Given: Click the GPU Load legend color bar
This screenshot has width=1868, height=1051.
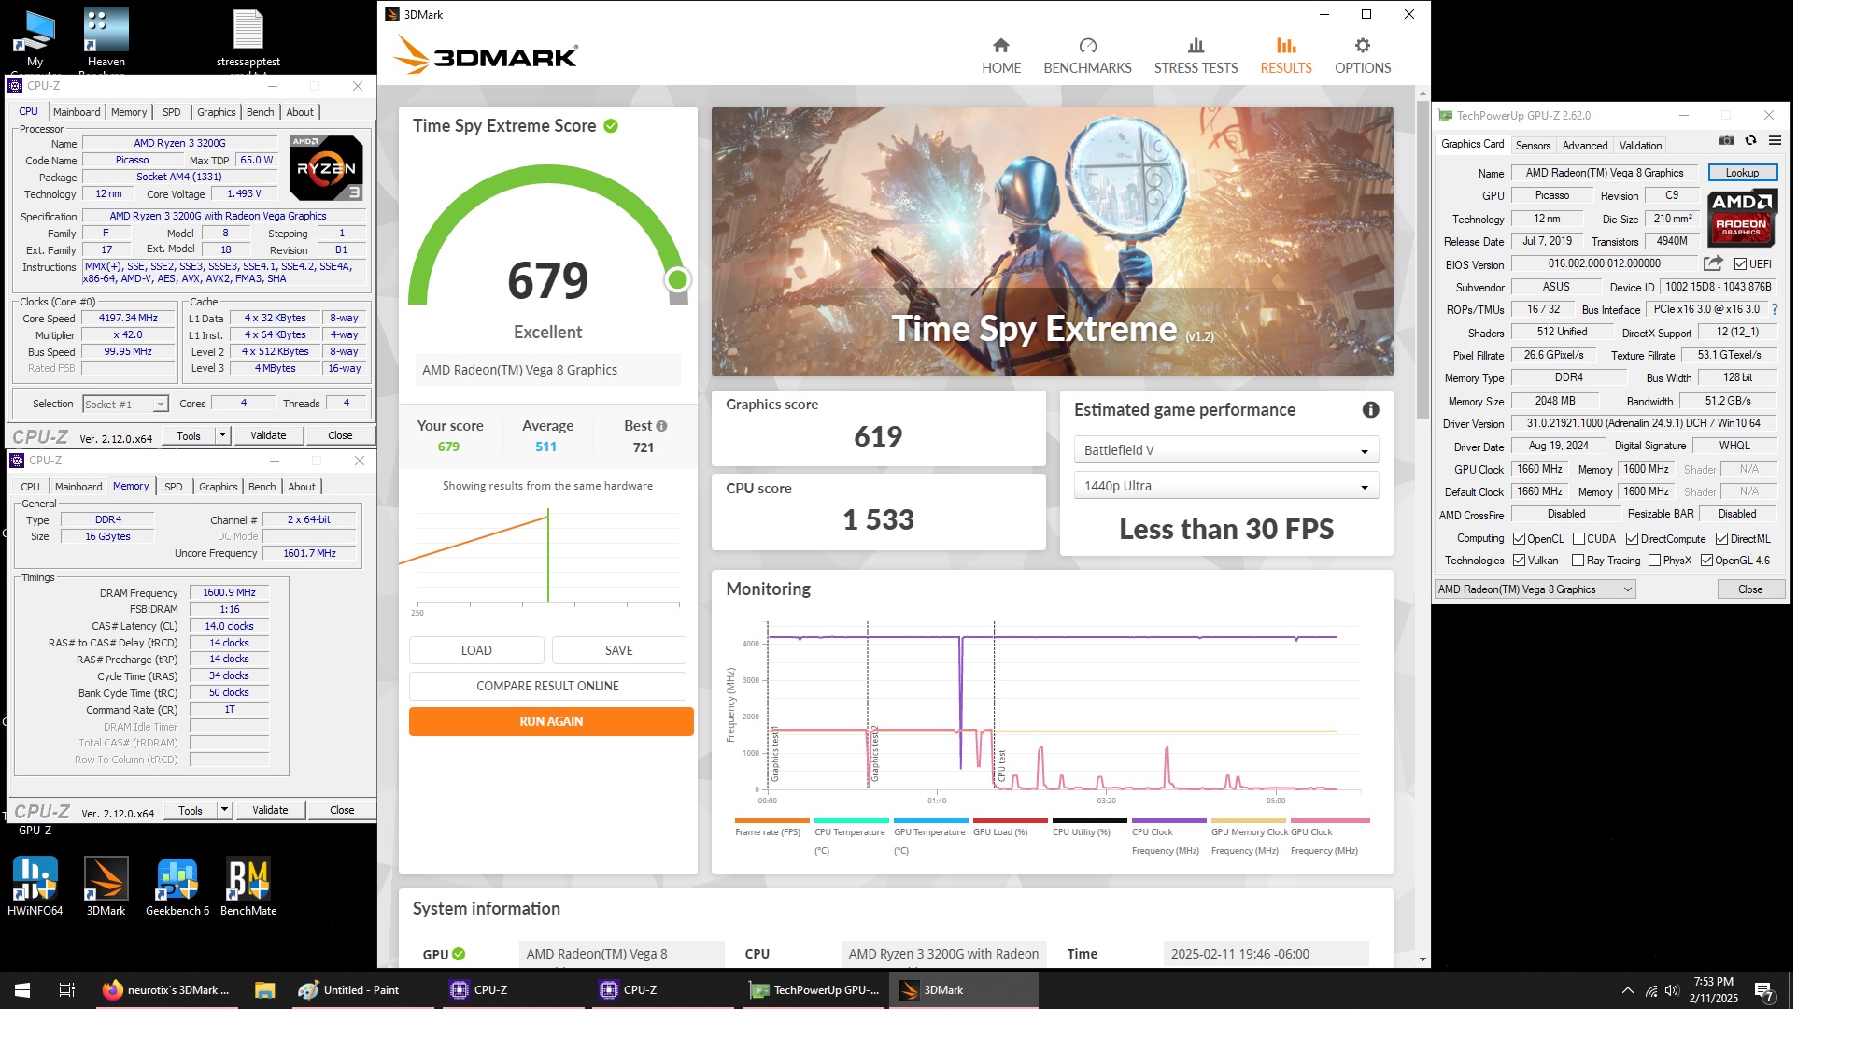Looking at the screenshot, I should pyautogui.click(x=1010, y=821).
